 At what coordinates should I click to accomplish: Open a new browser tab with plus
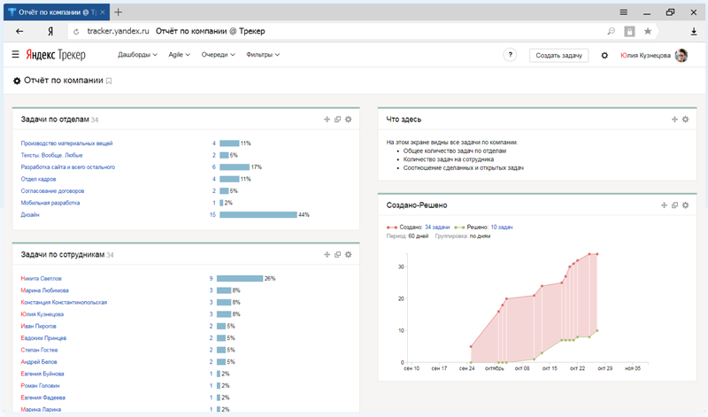119,12
